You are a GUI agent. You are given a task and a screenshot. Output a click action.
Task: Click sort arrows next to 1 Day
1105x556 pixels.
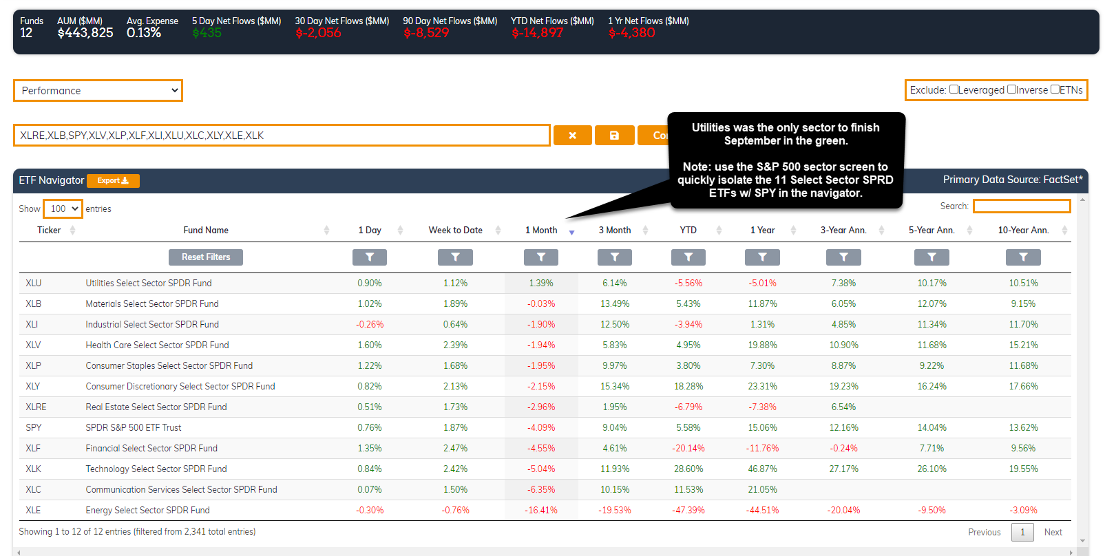[x=400, y=230]
